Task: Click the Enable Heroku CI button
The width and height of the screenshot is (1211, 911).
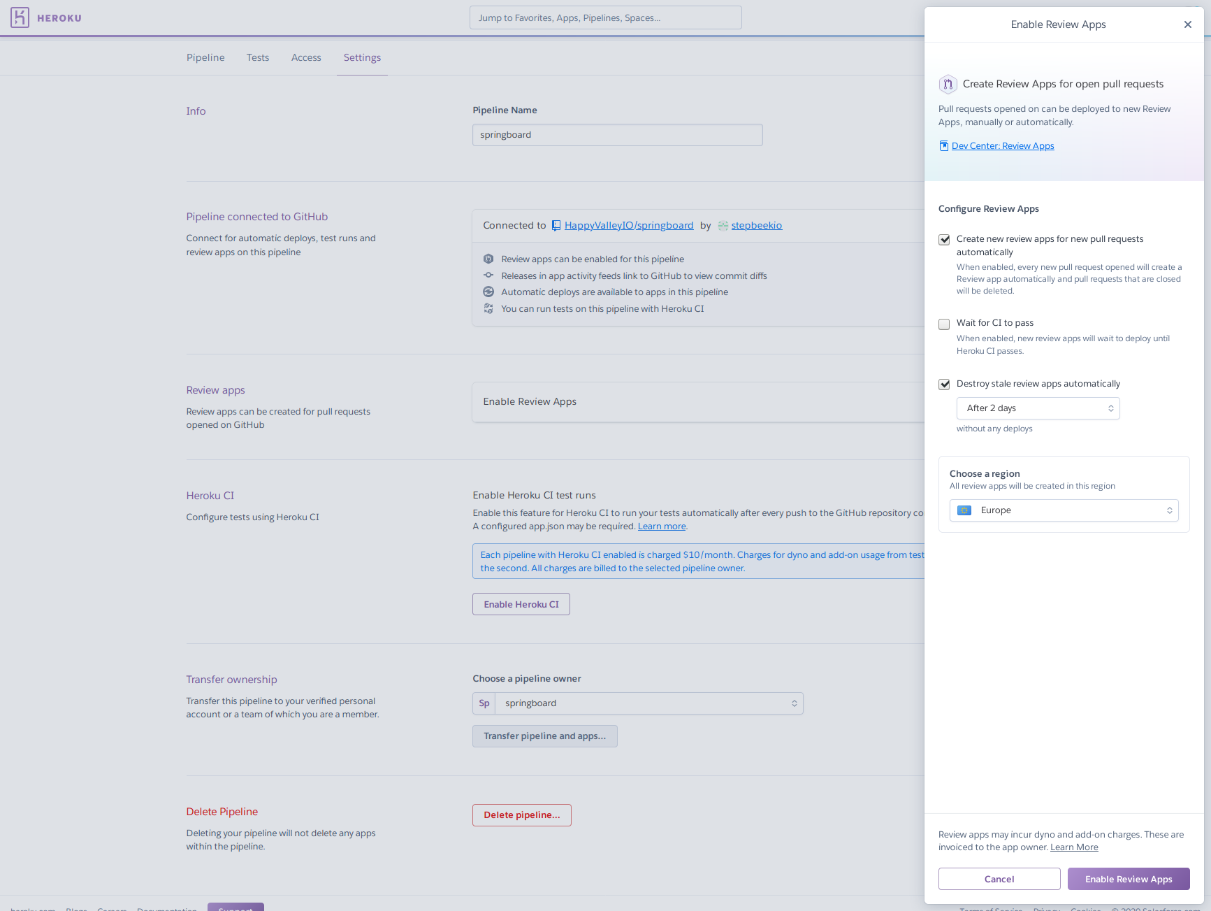Action: point(521,604)
